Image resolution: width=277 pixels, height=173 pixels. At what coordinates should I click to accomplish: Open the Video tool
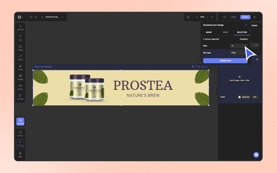pos(20,153)
